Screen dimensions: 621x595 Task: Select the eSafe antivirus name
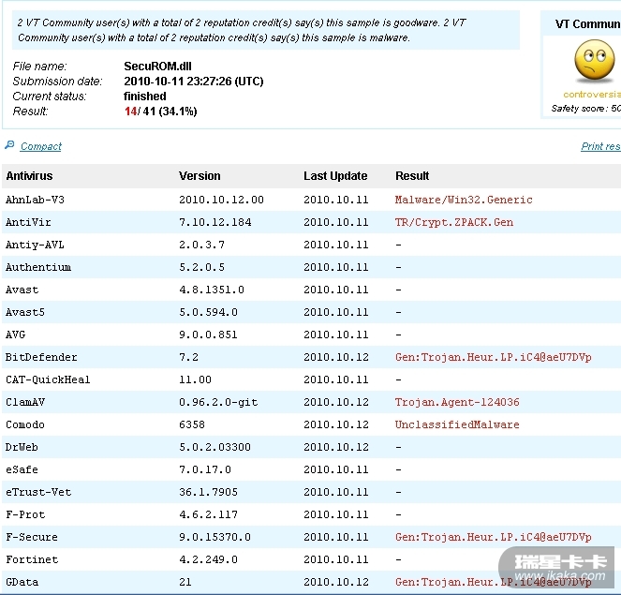pos(22,469)
